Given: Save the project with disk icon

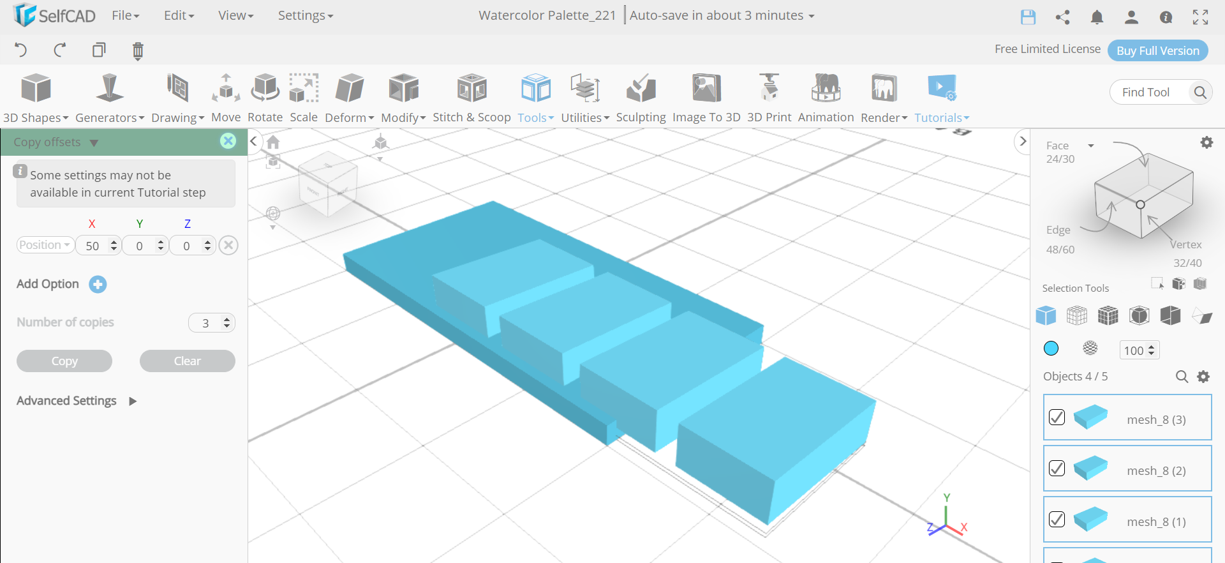Looking at the screenshot, I should 1028,17.
